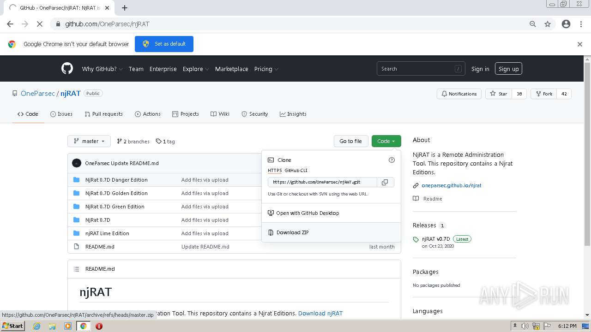591x332 pixels.
Task: View 1 tag link
Action: (x=165, y=142)
